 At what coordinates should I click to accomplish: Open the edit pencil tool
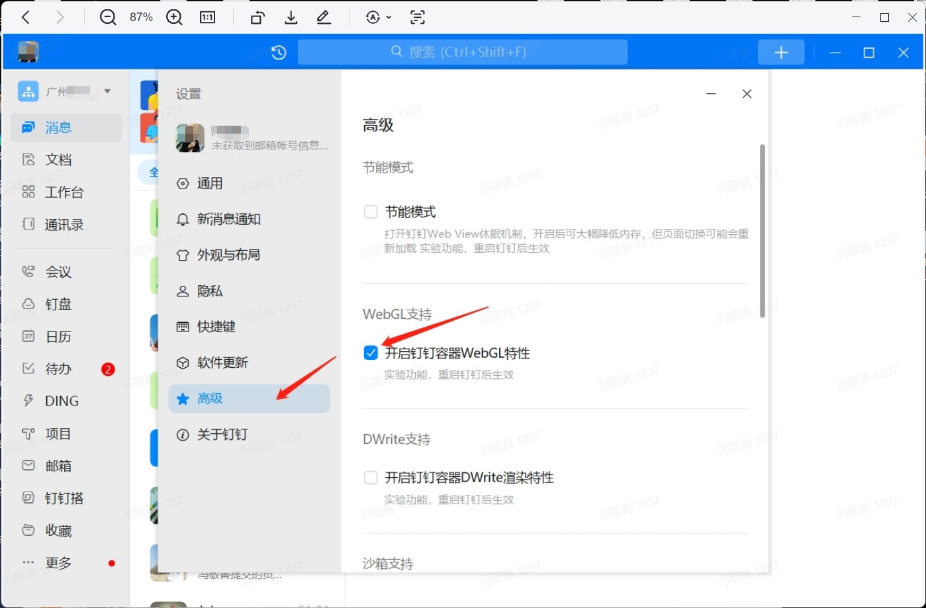click(324, 18)
